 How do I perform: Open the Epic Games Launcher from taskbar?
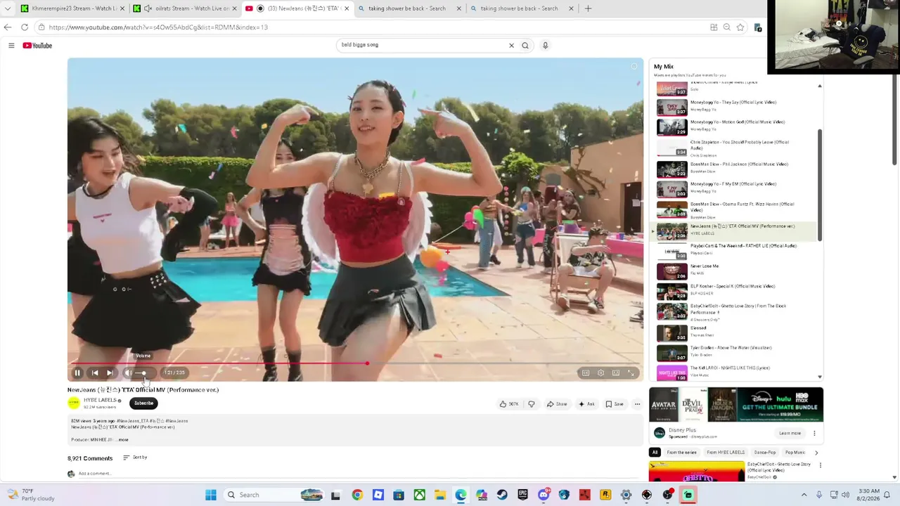click(522, 495)
